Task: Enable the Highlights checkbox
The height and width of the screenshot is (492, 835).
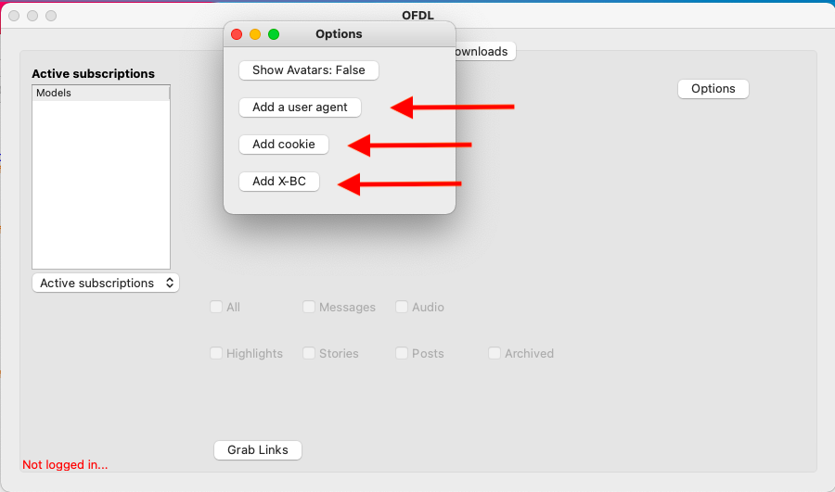Action: (216, 354)
